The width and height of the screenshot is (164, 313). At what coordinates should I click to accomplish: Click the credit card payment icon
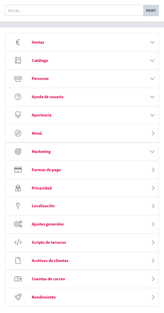tap(18, 170)
